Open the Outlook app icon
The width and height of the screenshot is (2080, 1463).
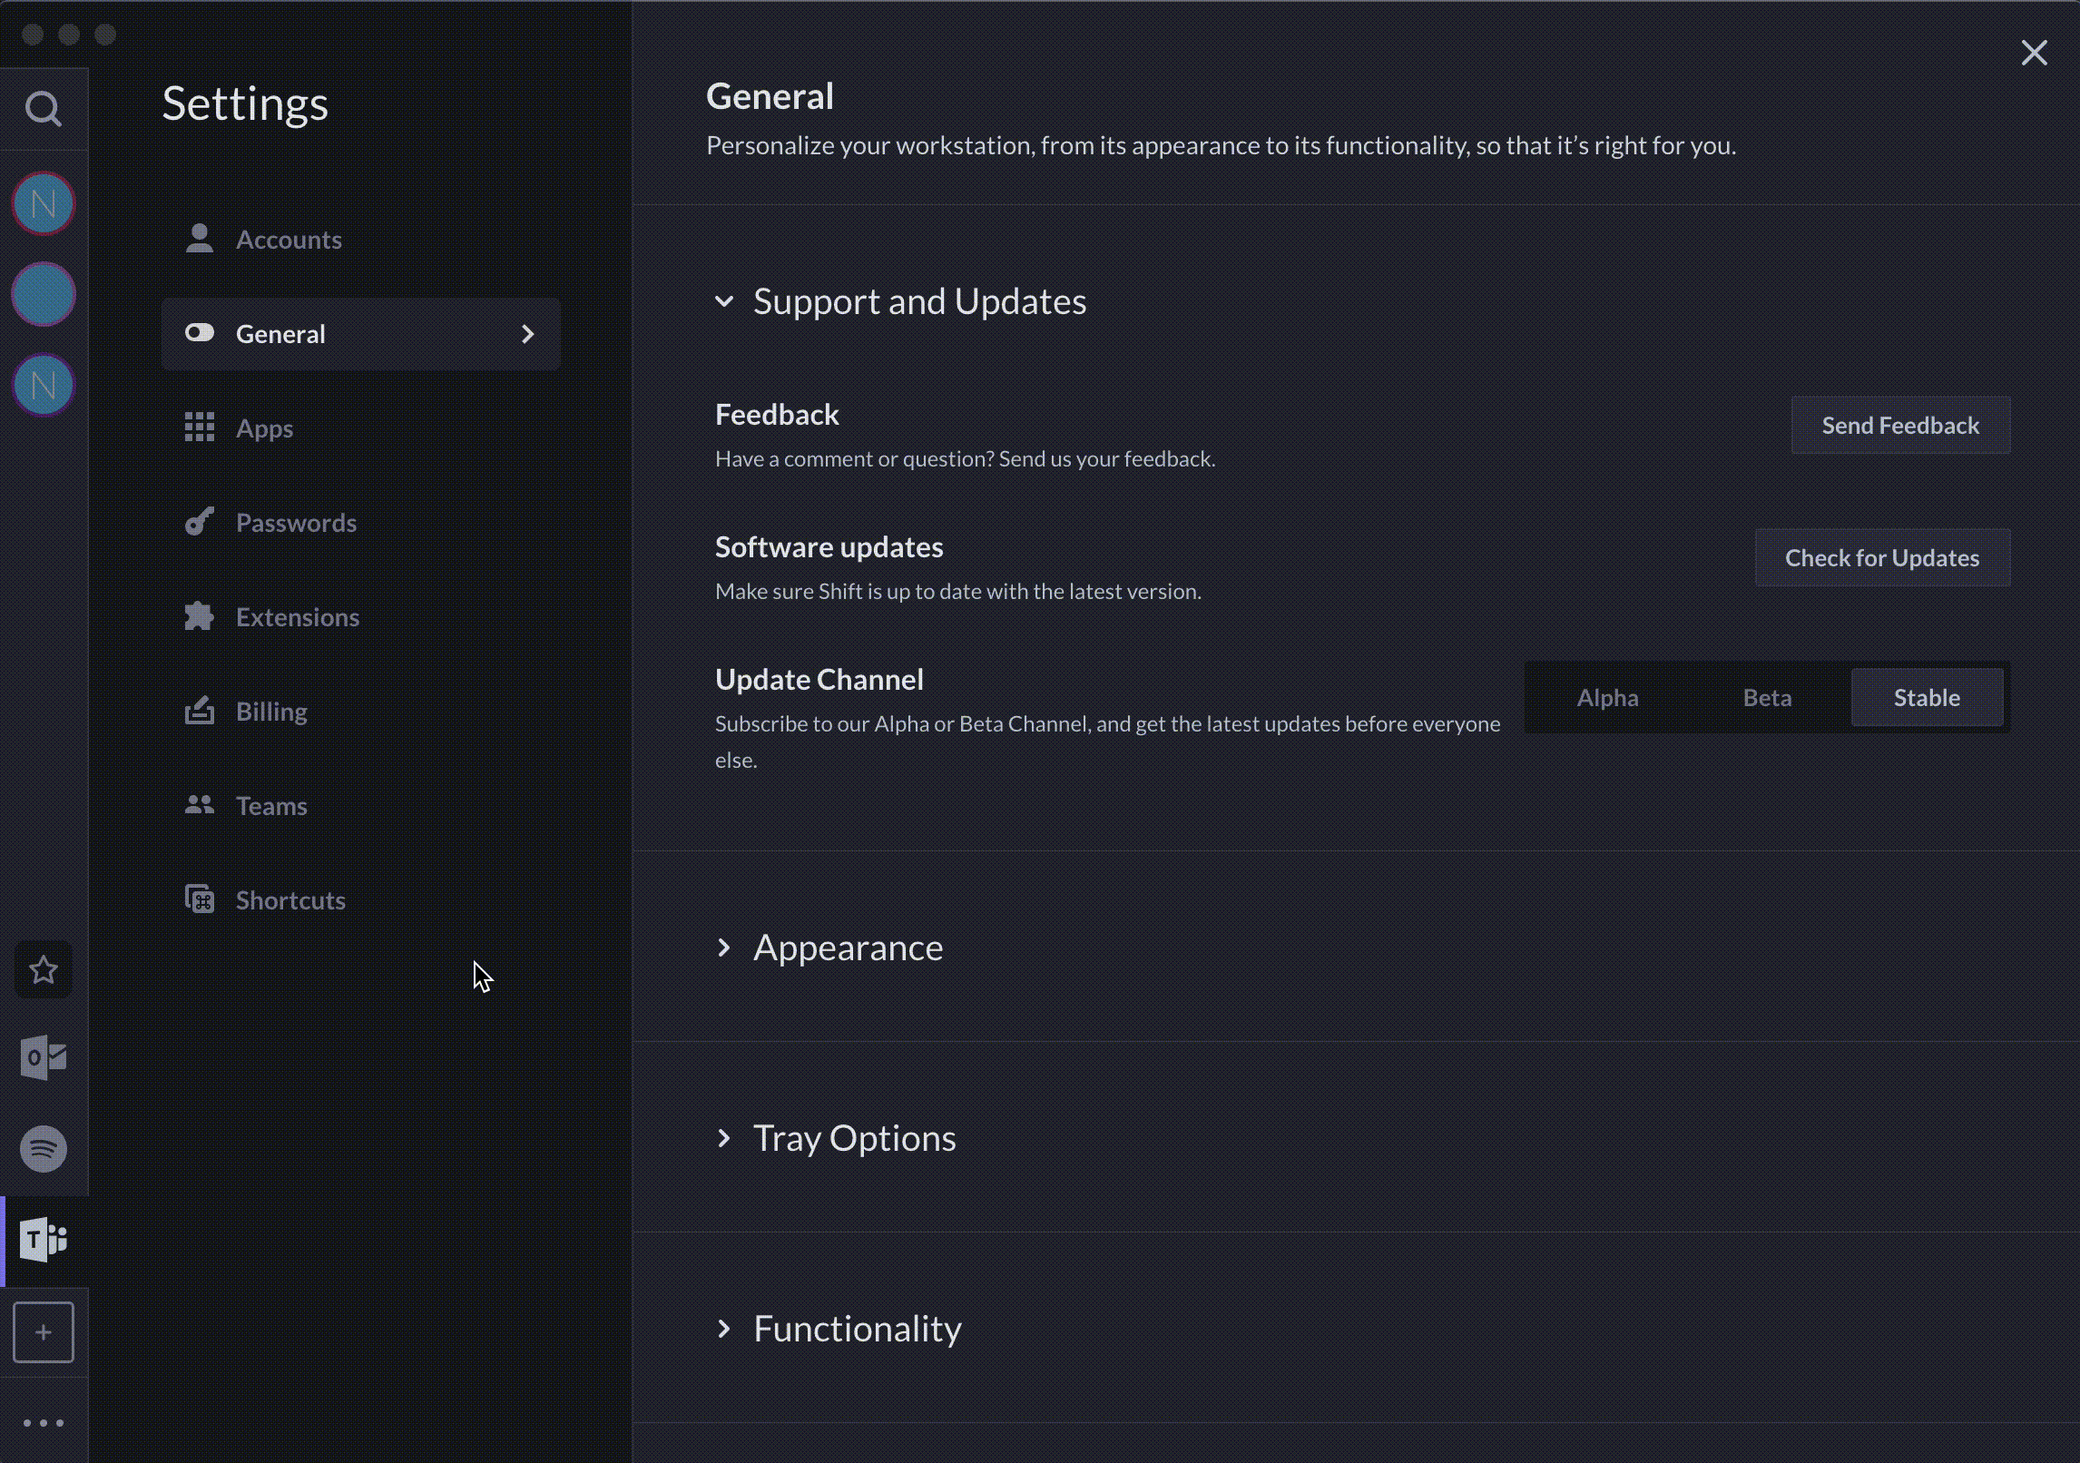click(x=43, y=1057)
